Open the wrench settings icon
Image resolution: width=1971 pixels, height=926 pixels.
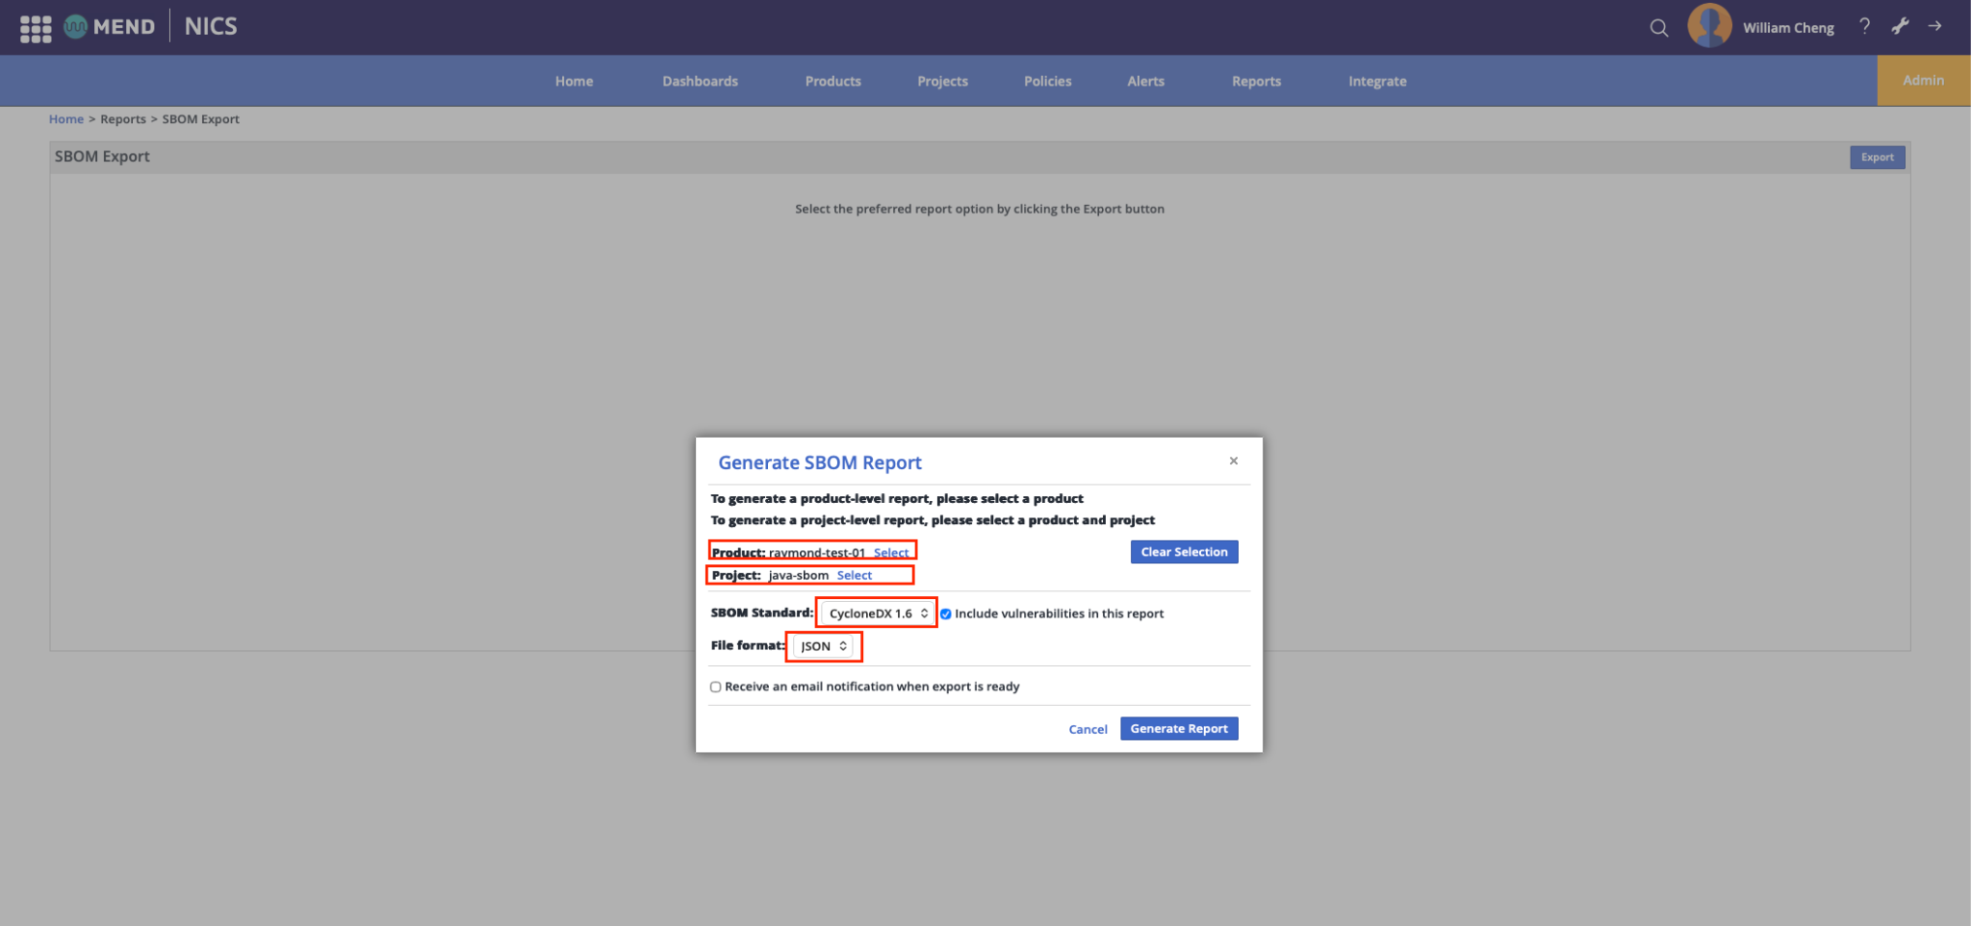pos(1900,26)
